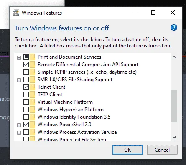The image size is (186, 165).
Task: Click the Telnet Client folder icon
Action: click(33, 87)
